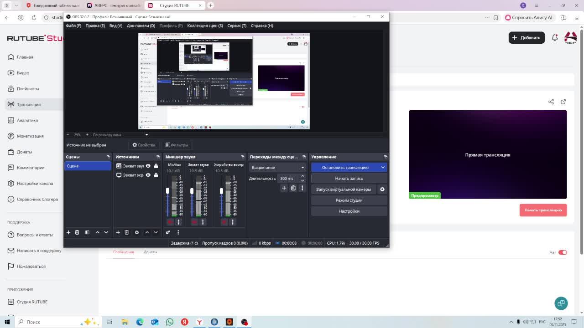
Task: Click Остановить трансляцию button
Action: click(x=345, y=167)
